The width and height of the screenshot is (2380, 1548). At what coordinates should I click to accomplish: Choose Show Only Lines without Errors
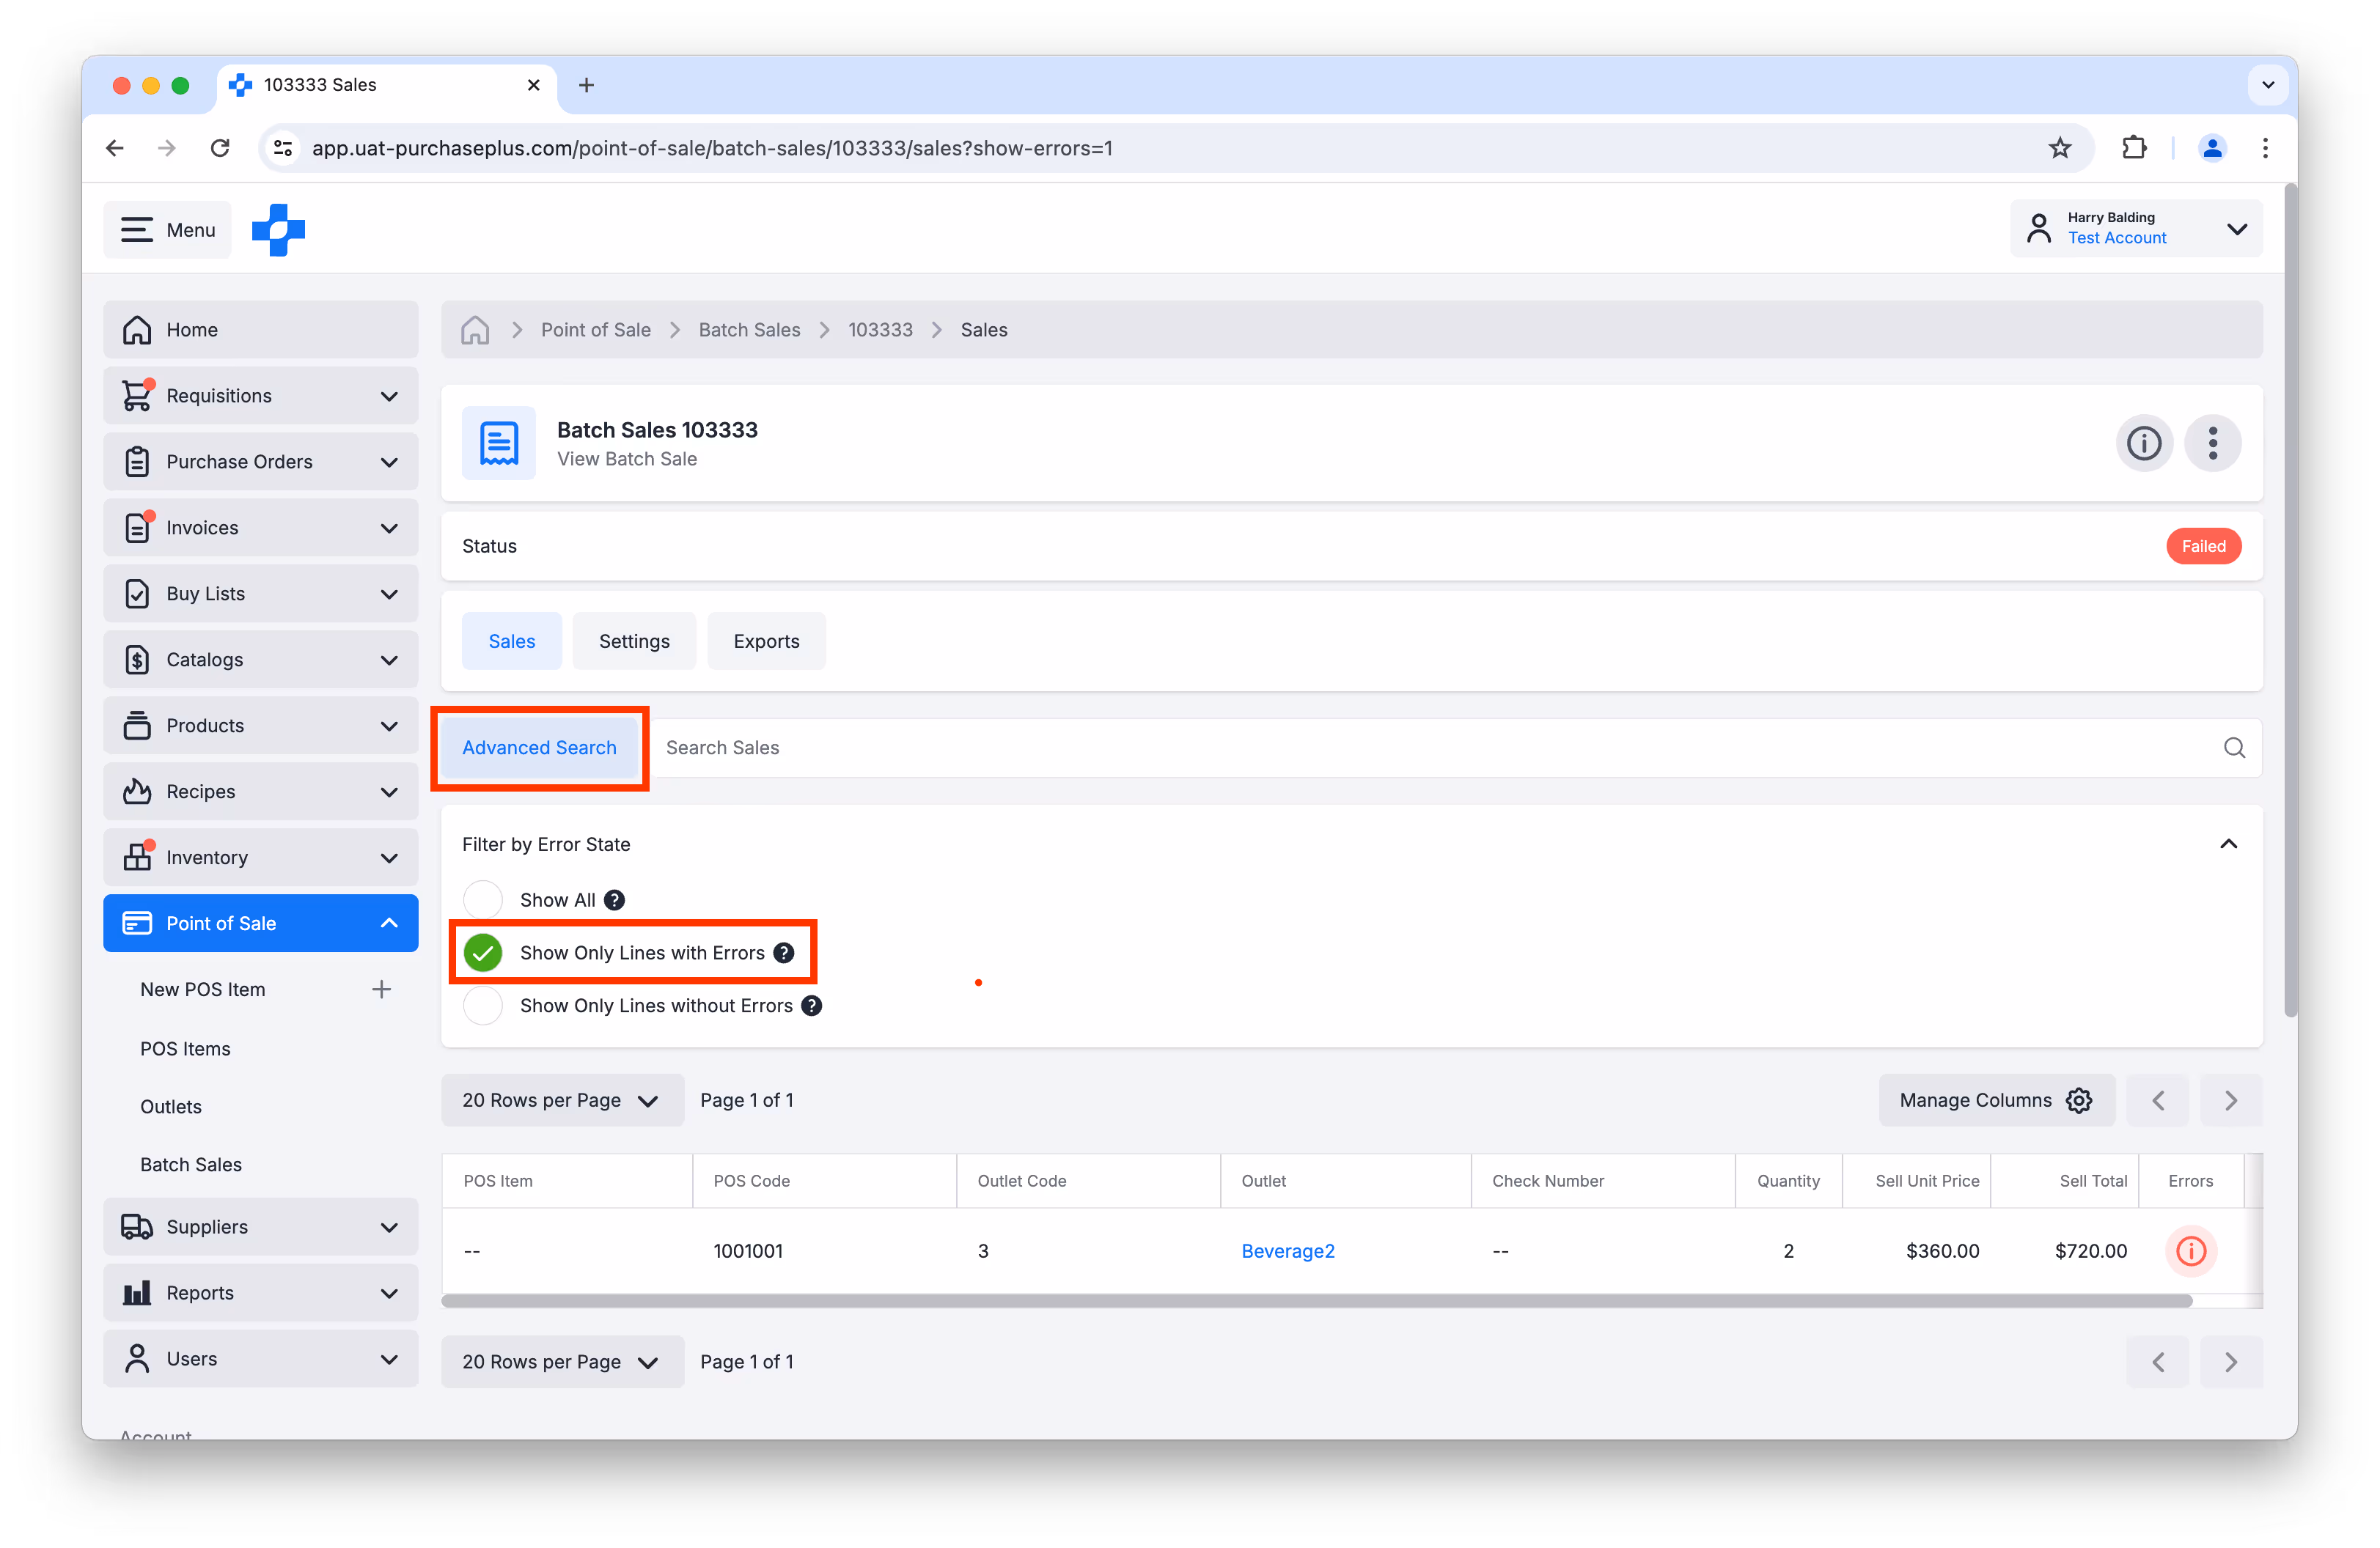(483, 1006)
